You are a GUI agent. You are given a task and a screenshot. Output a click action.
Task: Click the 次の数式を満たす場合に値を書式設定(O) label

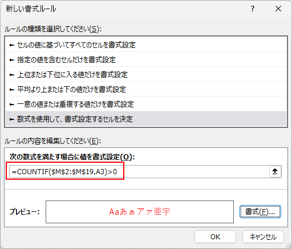72,157
